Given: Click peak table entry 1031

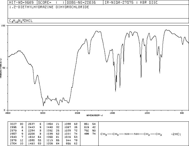Looking at the screenshot, I should coord(68,134).
